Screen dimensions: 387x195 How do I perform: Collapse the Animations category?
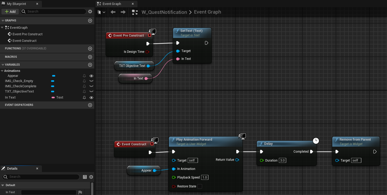click(2, 71)
